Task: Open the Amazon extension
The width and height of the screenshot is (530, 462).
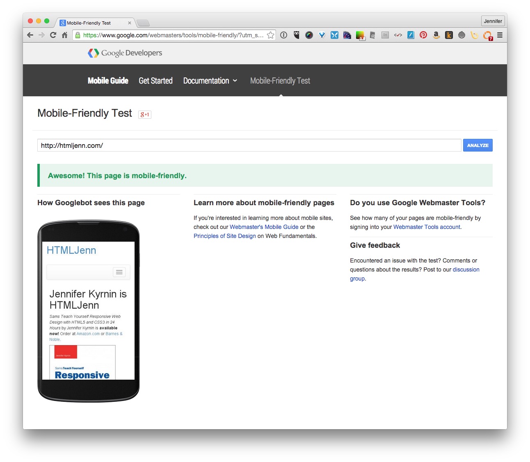Action: [436, 35]
